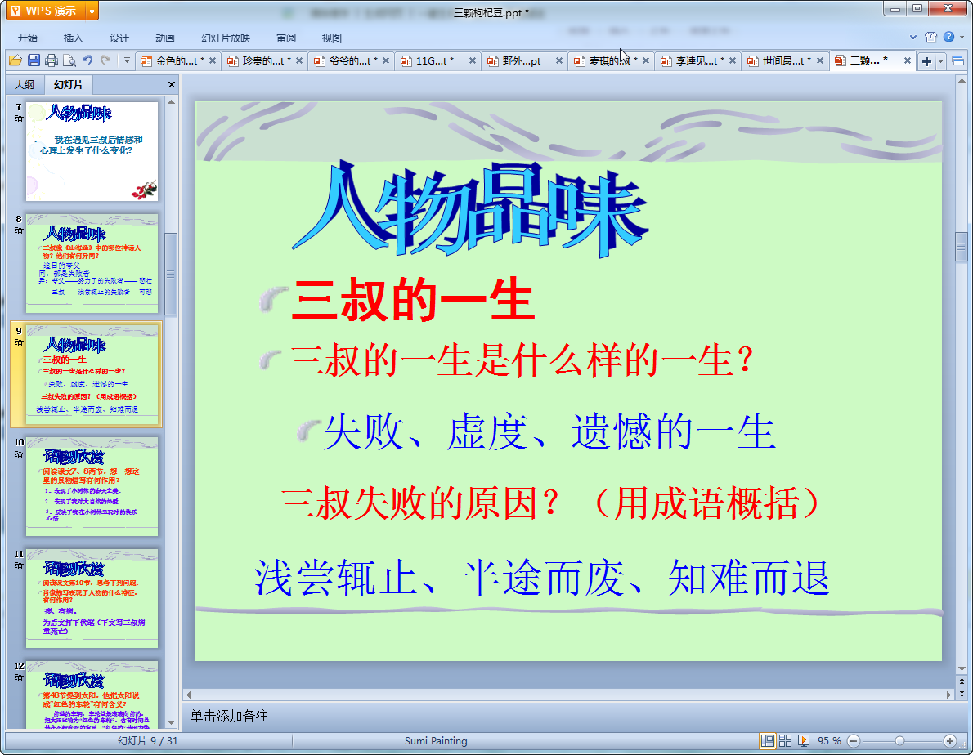Expand the new document dropdown arrow
The width and height of the screenshot is (973, 755).
pyautogui.click(x=941, y=61)
